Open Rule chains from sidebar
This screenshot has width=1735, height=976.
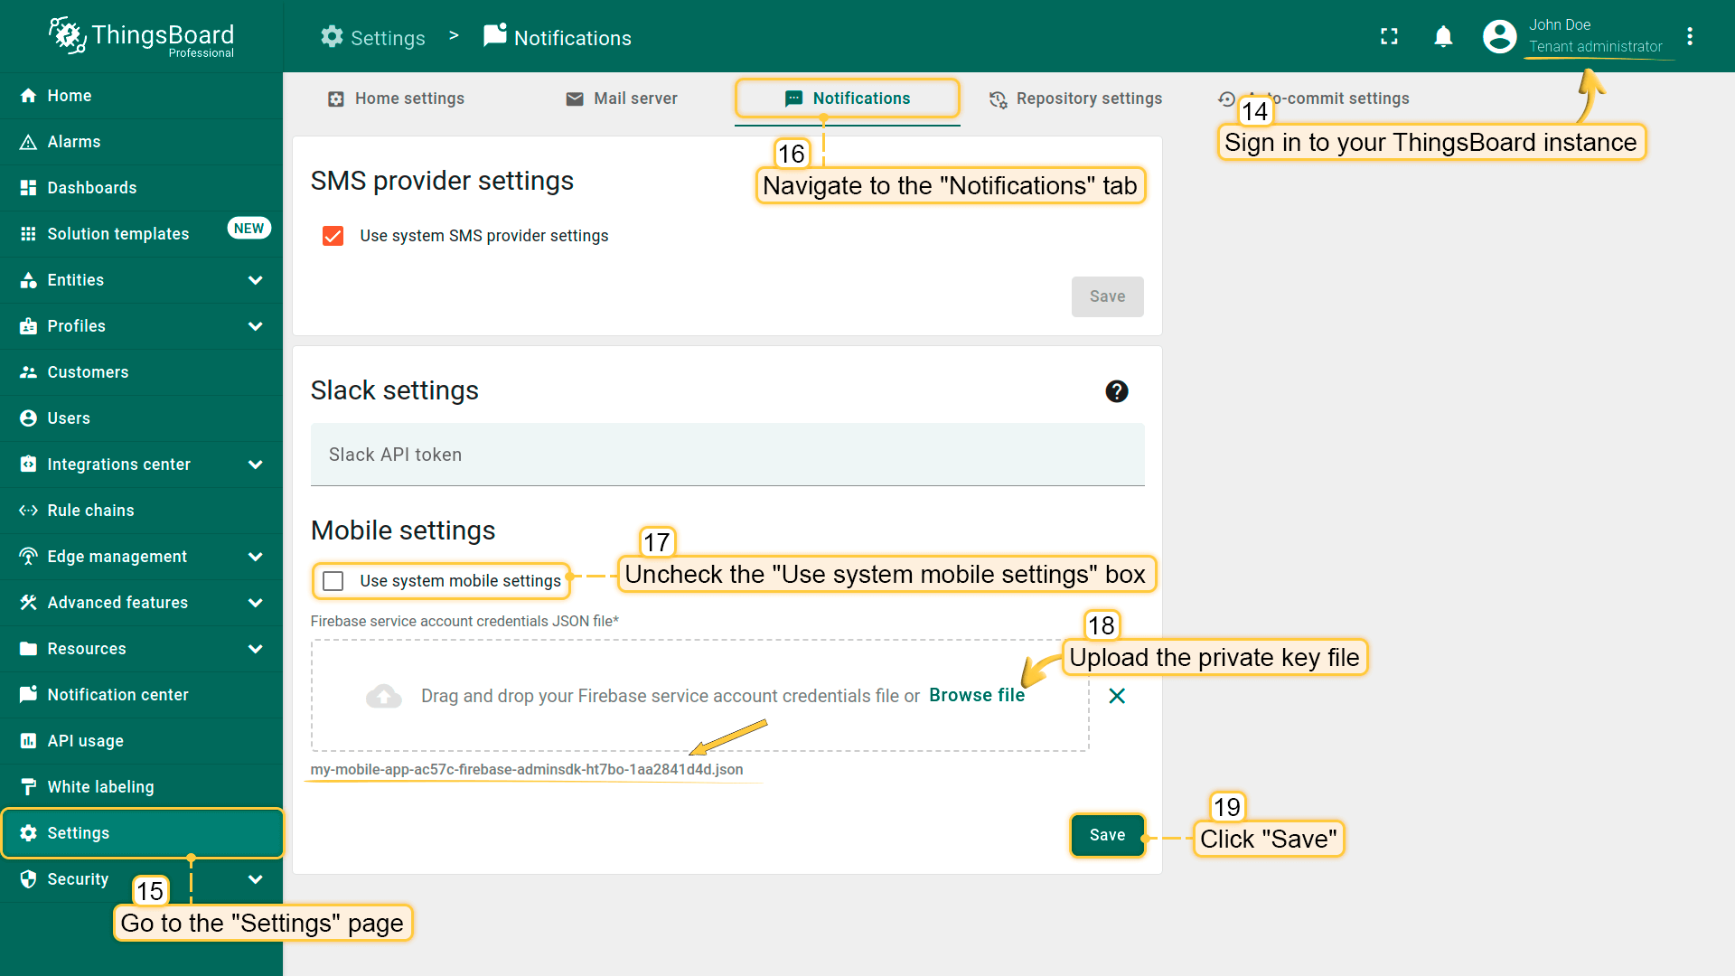tap(90, 511)
